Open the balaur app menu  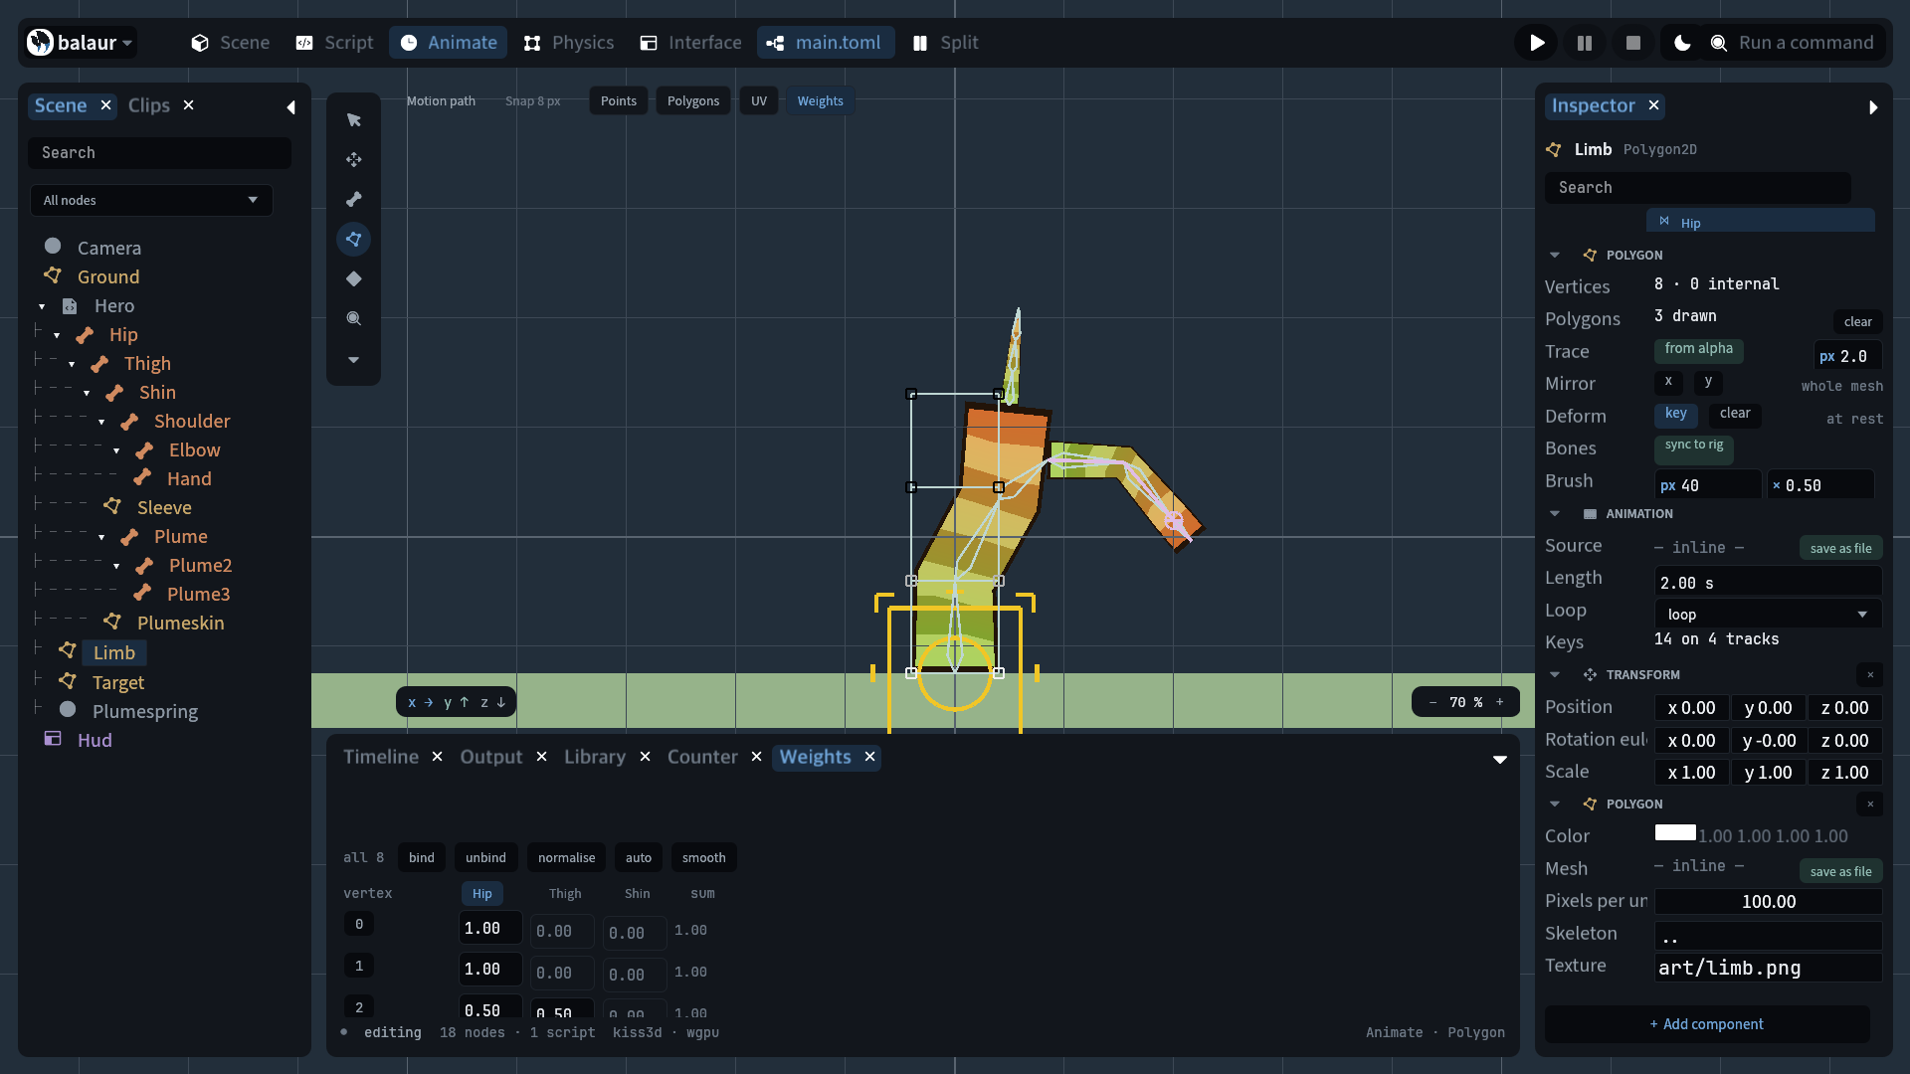tap(80, 43)
